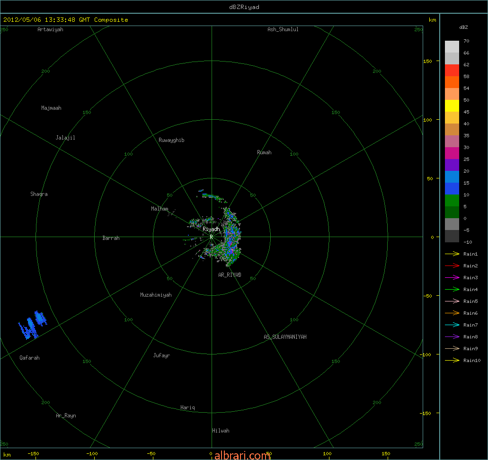Click the gray 0 dBZ swatch
The height and width of the screenshot is (460, 488).
click(452, 224)
